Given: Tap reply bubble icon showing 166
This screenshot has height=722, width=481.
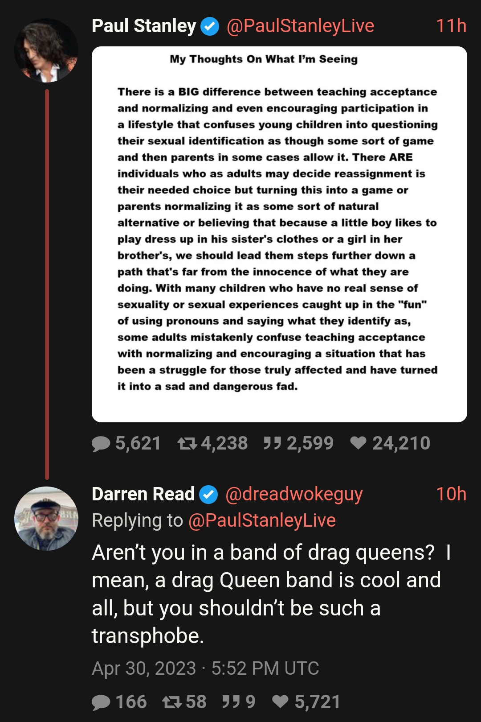Looking at the screenshot, I should 101,702.
